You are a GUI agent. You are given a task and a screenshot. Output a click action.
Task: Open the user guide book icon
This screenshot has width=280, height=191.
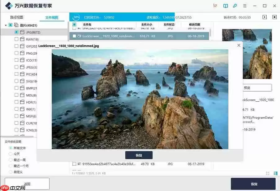pyautogui.click(x=226, y=6)
